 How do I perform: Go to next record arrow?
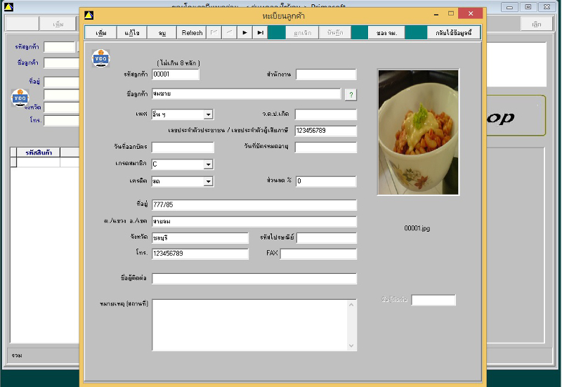tap(244, 32)
